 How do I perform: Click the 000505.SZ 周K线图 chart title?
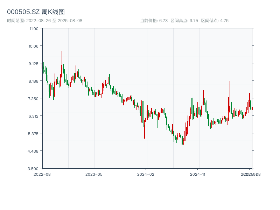[36, 12]
